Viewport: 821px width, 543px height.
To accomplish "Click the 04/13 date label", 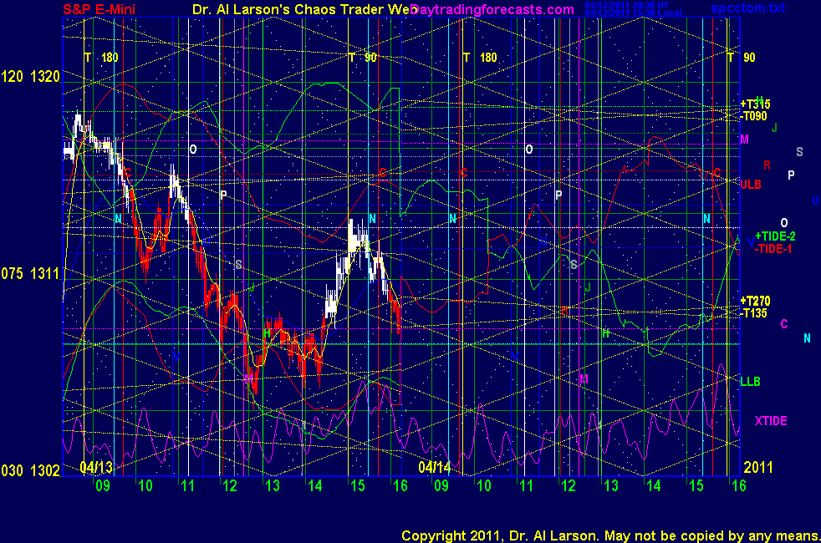I will 96,467.
